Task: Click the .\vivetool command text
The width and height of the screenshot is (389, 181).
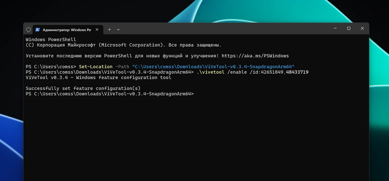Action: (211, 72)
